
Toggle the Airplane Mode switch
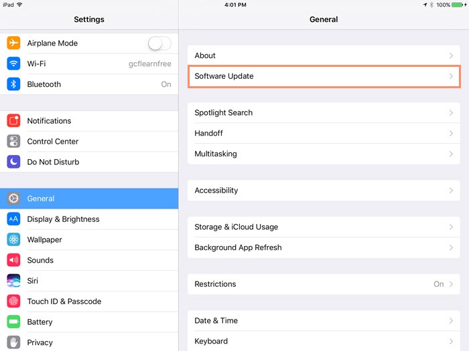[159, 43]
